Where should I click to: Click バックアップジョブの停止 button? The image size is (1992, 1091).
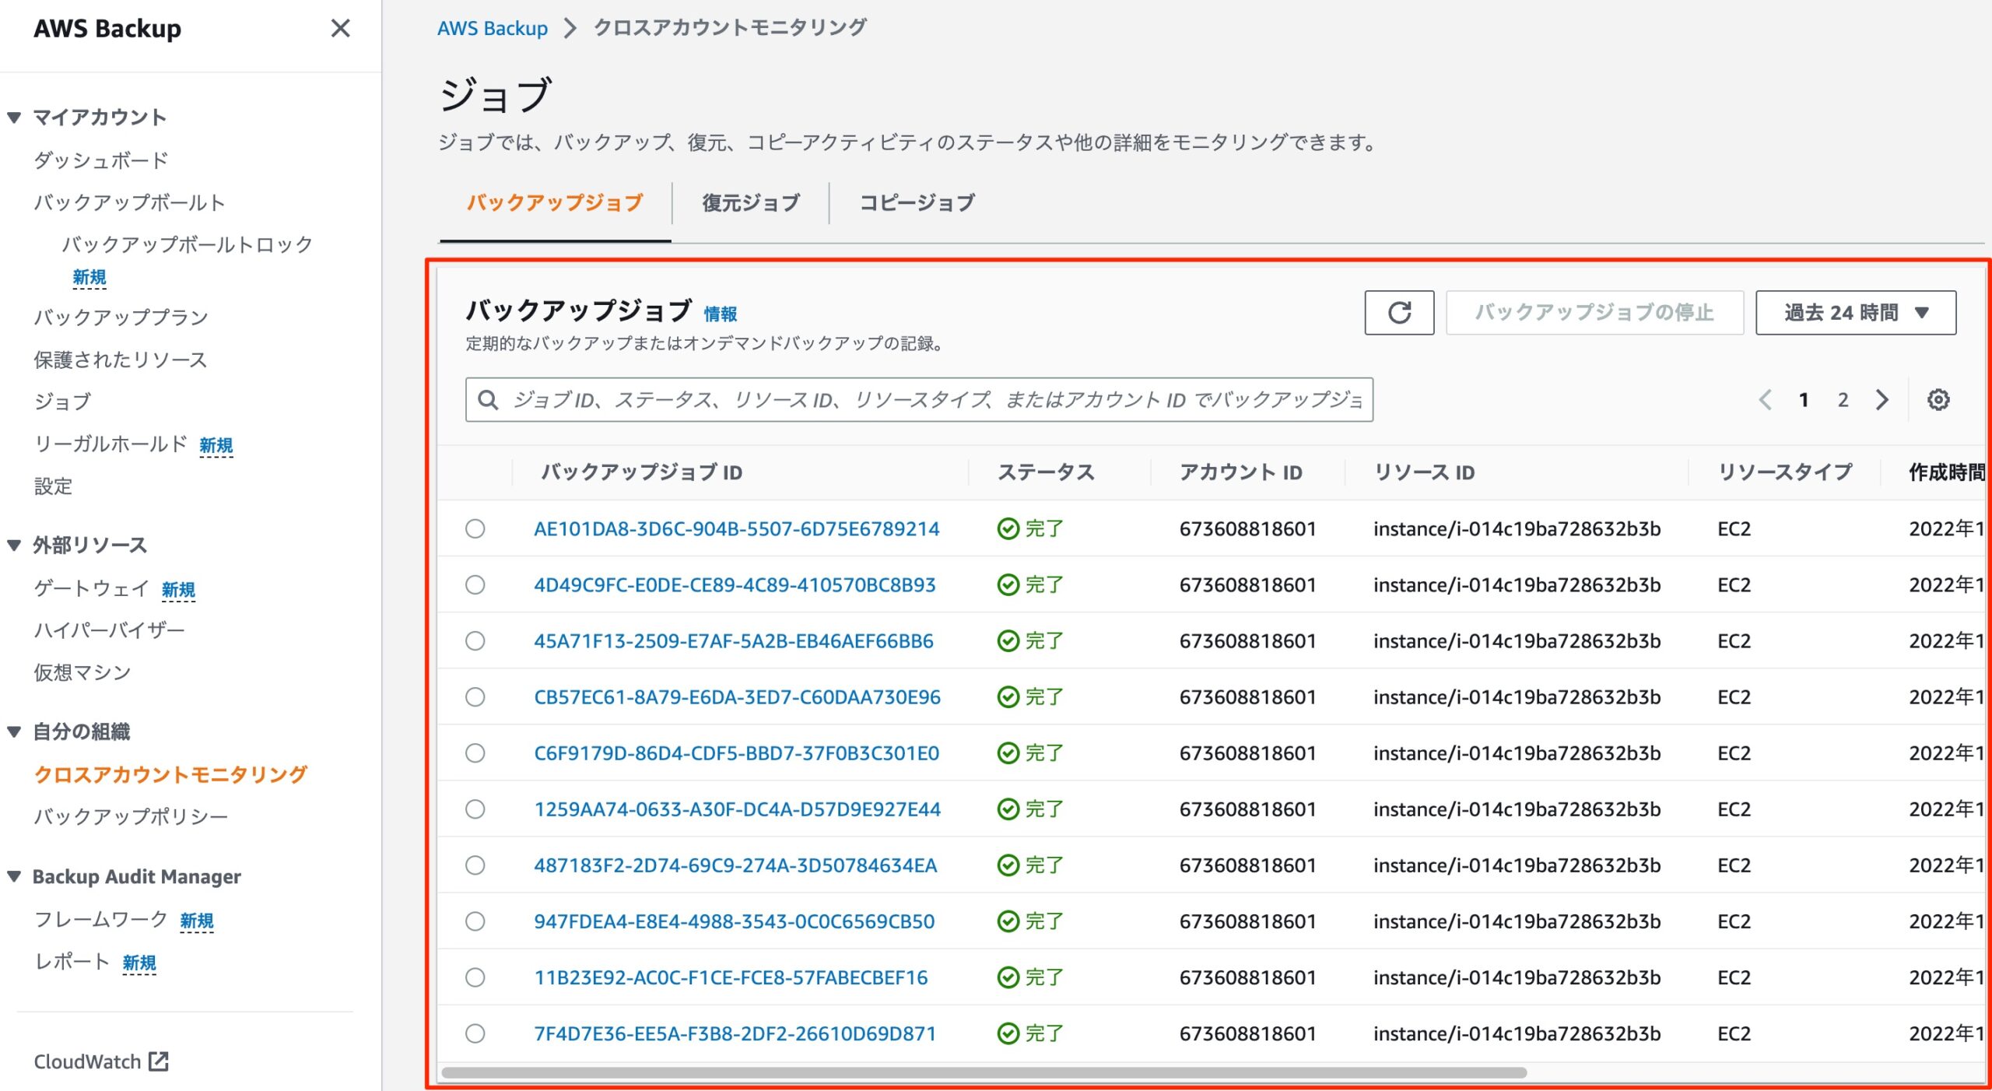coord(1594,313)
